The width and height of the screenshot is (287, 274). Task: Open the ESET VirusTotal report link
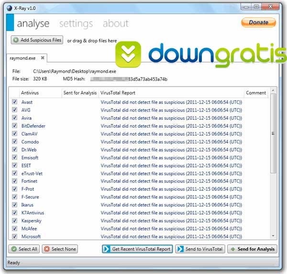[x=171, y=165]
